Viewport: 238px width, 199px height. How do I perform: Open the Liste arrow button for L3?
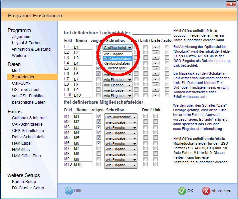point(155,58)
